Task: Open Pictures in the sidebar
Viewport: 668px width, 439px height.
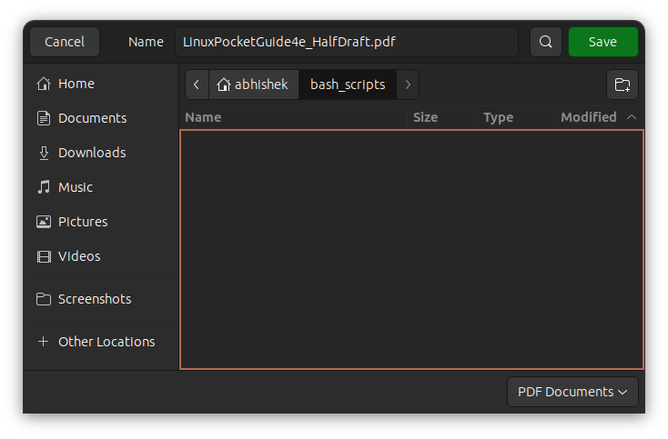Action: 82,222
